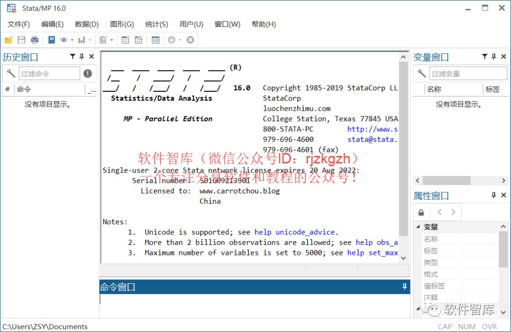Open the 统计(S) menu
Viewport: 511px width, 332px height.
coord(157,25)
